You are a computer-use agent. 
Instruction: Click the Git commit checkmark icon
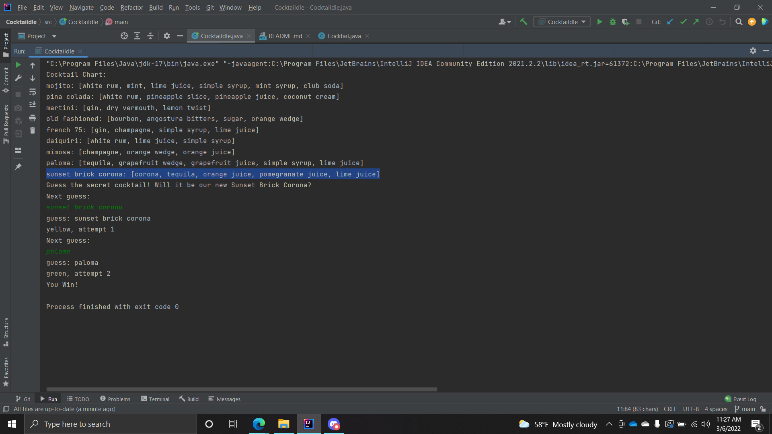[x=683, y=22]
